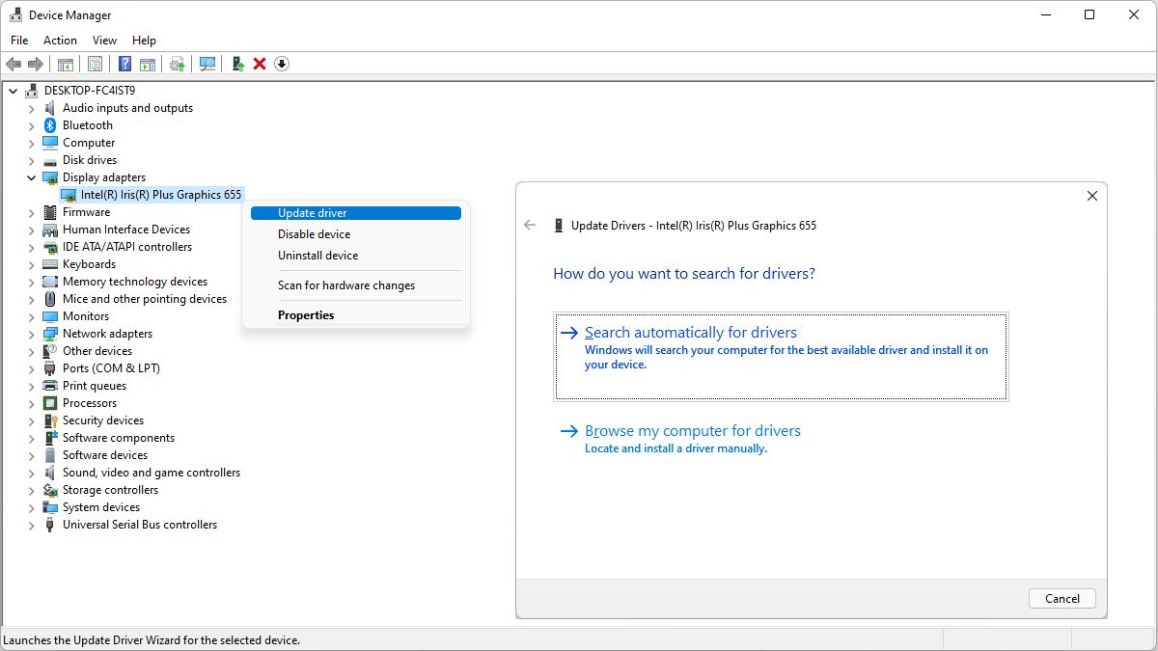Expand the Network adapters category
The width and height of the screenshot is (1158, 651).
click(x=31, y=334)
